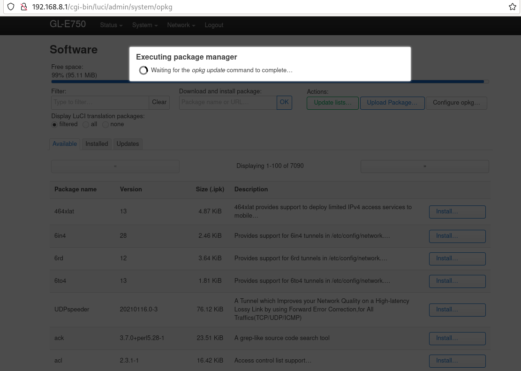The width and height of the screenshot is (521, 371).
Task: Click the OK install package button
Action: 284,102
